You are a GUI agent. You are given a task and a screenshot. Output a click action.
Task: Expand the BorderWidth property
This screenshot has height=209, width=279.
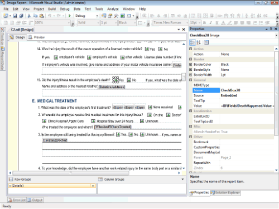point(190,75)
